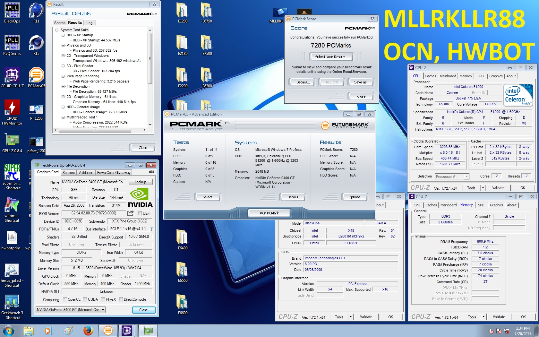Click the Windows Start orb

click(x=8, y=331)
